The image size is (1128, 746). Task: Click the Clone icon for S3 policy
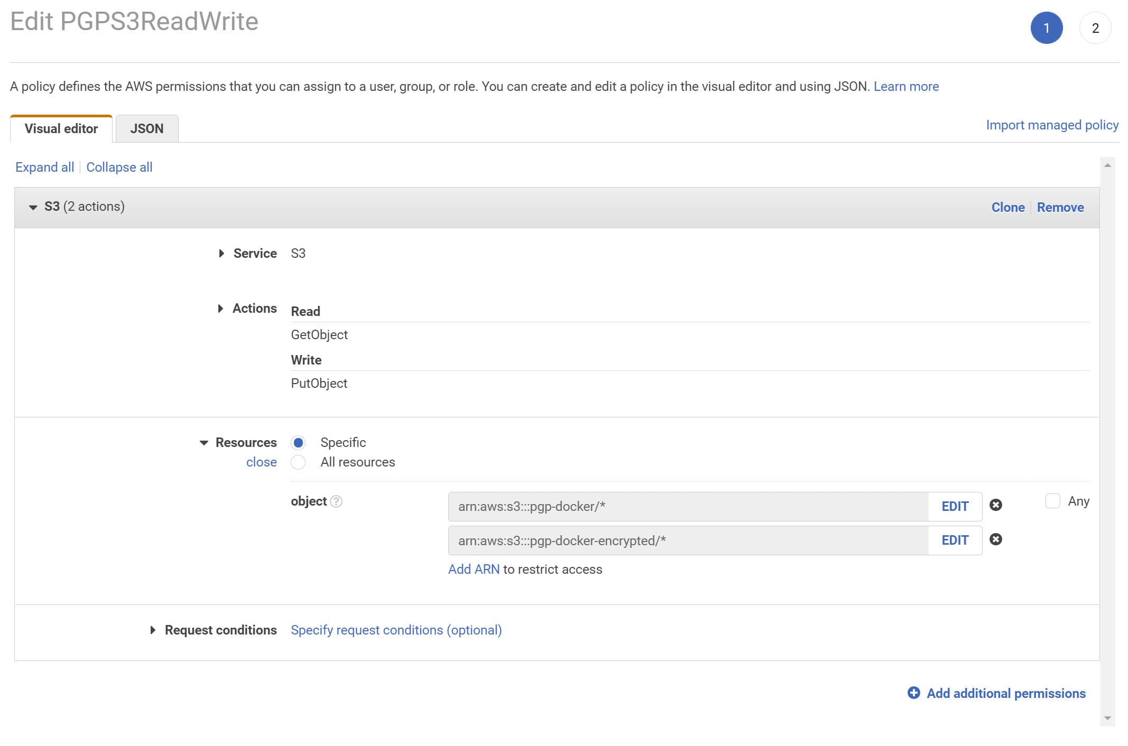pos(1007,207)
